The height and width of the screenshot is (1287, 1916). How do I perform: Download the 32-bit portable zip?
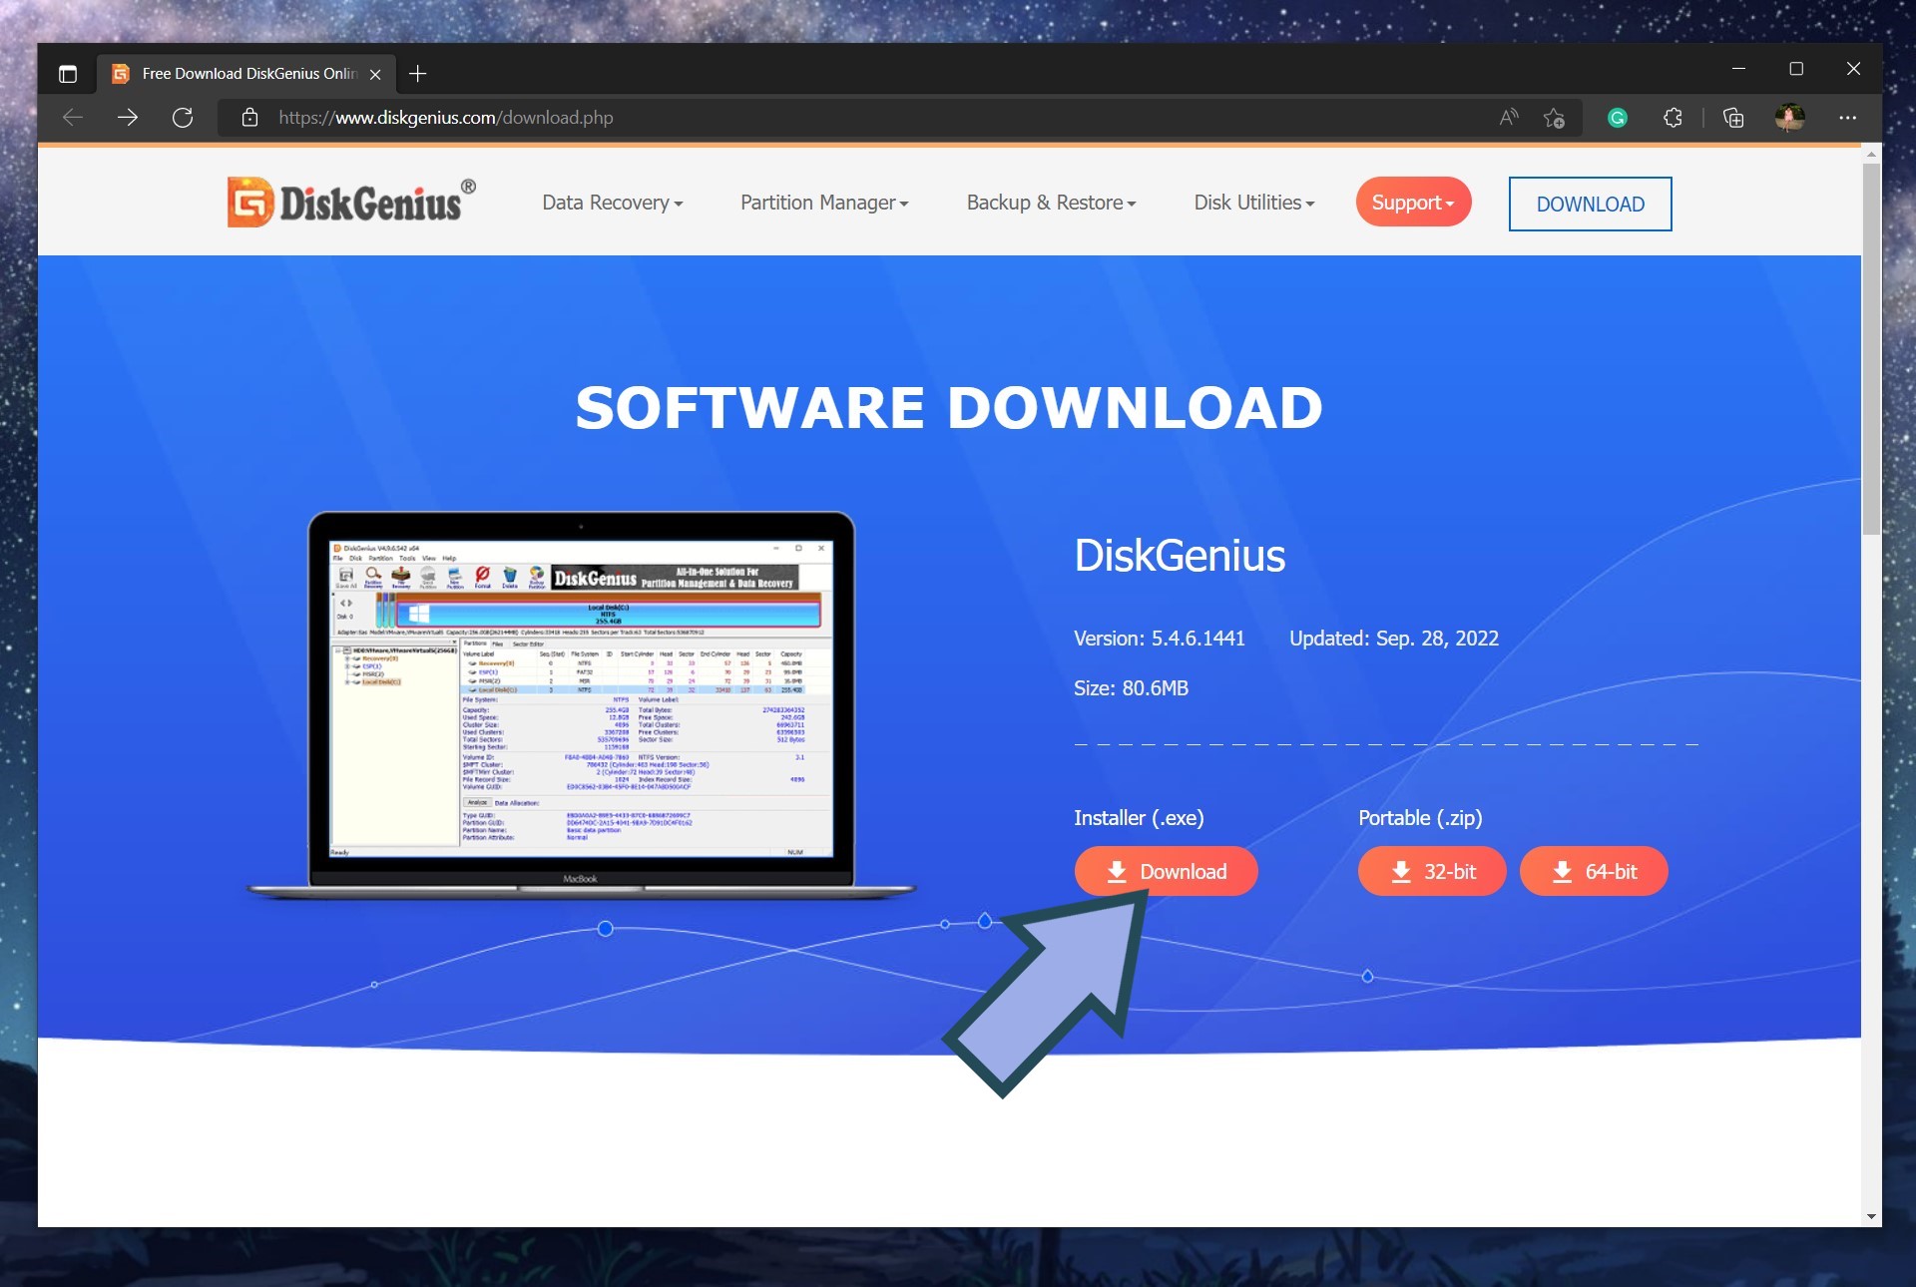pyautogui.click(x=1432, y=871)
